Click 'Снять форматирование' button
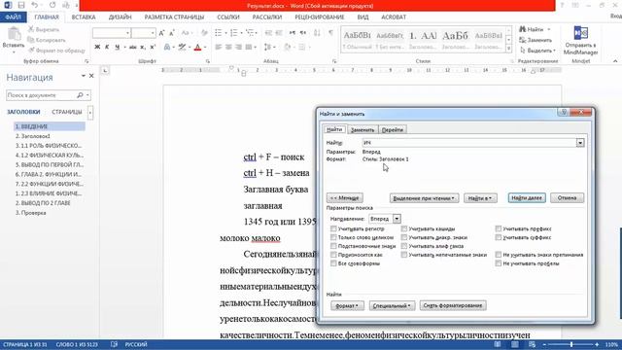Screen dimensions: 622x350 pos(453,305)
